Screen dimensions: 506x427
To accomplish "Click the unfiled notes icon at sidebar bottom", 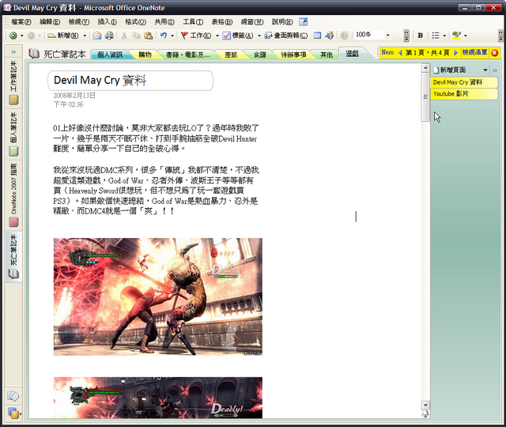I will coord(13,396).
